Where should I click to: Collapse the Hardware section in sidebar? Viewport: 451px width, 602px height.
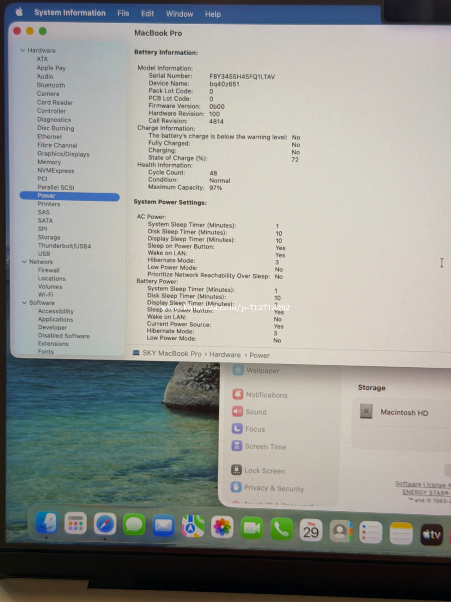(x=23, y=50)
